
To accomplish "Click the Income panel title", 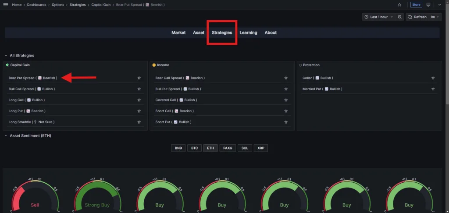I will tap(163, 65).
